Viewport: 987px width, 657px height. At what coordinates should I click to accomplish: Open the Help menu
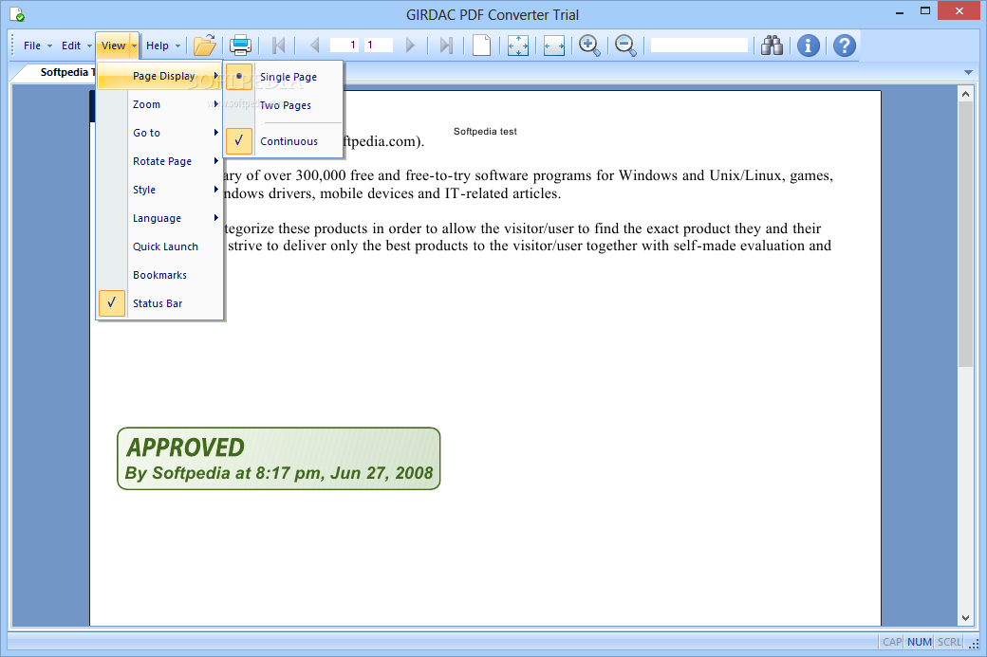pos(163,46)
